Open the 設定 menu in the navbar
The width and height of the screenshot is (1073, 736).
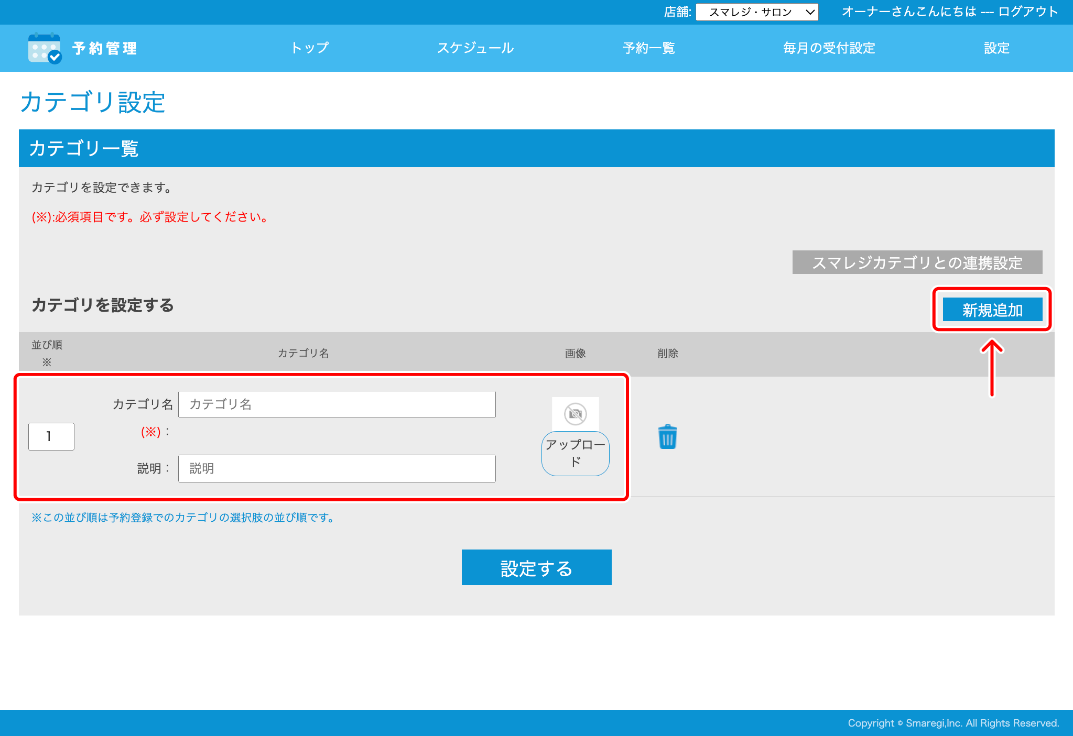[996, 48]
